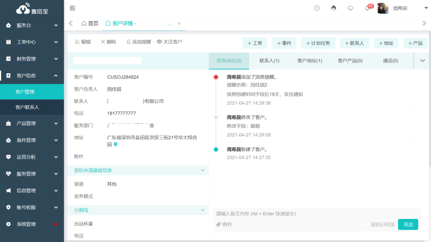
Task: Click the +工单 button
Action: pyautogui.click(x=255, y=43)
